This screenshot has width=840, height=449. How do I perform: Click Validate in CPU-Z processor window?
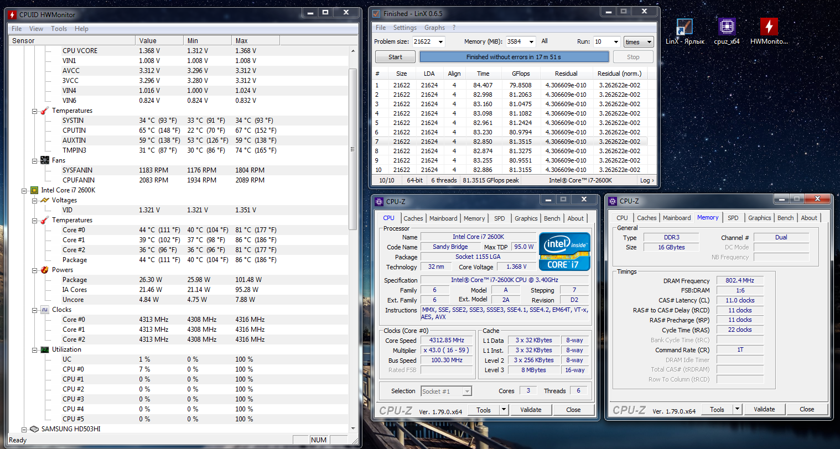coord(531,410)
